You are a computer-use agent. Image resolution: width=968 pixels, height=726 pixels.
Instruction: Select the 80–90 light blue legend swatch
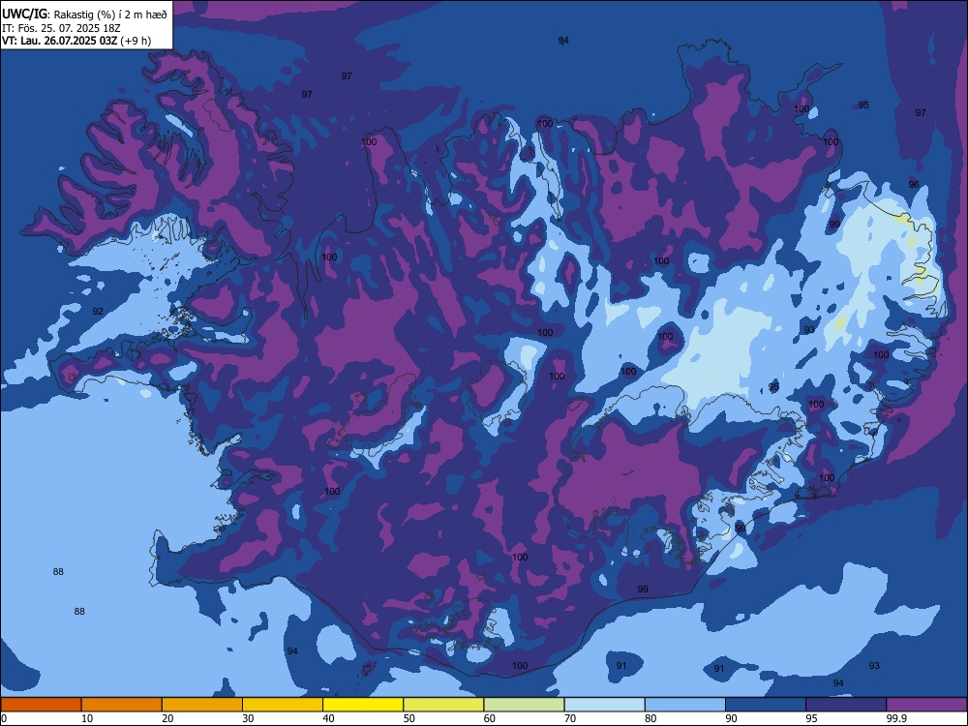point(685,705)
